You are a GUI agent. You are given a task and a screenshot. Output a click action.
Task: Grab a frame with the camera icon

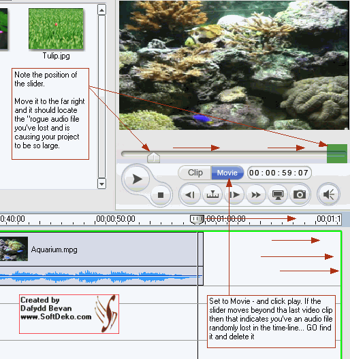[300, 195]
